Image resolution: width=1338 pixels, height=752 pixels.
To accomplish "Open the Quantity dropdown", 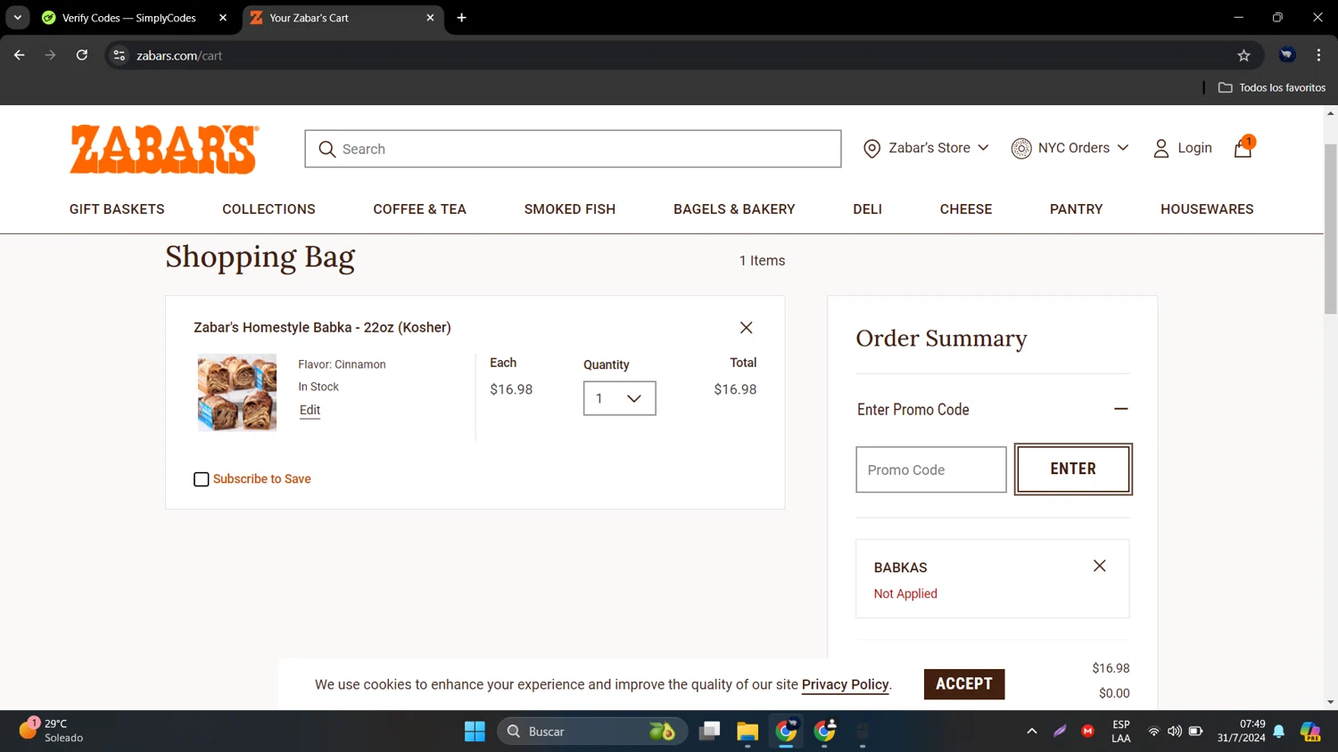I will point(620,398).
